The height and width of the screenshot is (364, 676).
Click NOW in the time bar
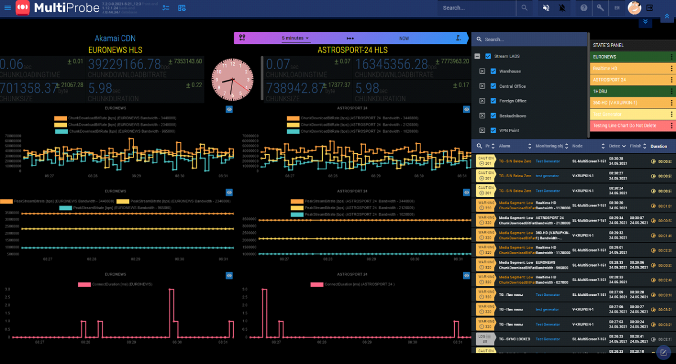(404, 38)
